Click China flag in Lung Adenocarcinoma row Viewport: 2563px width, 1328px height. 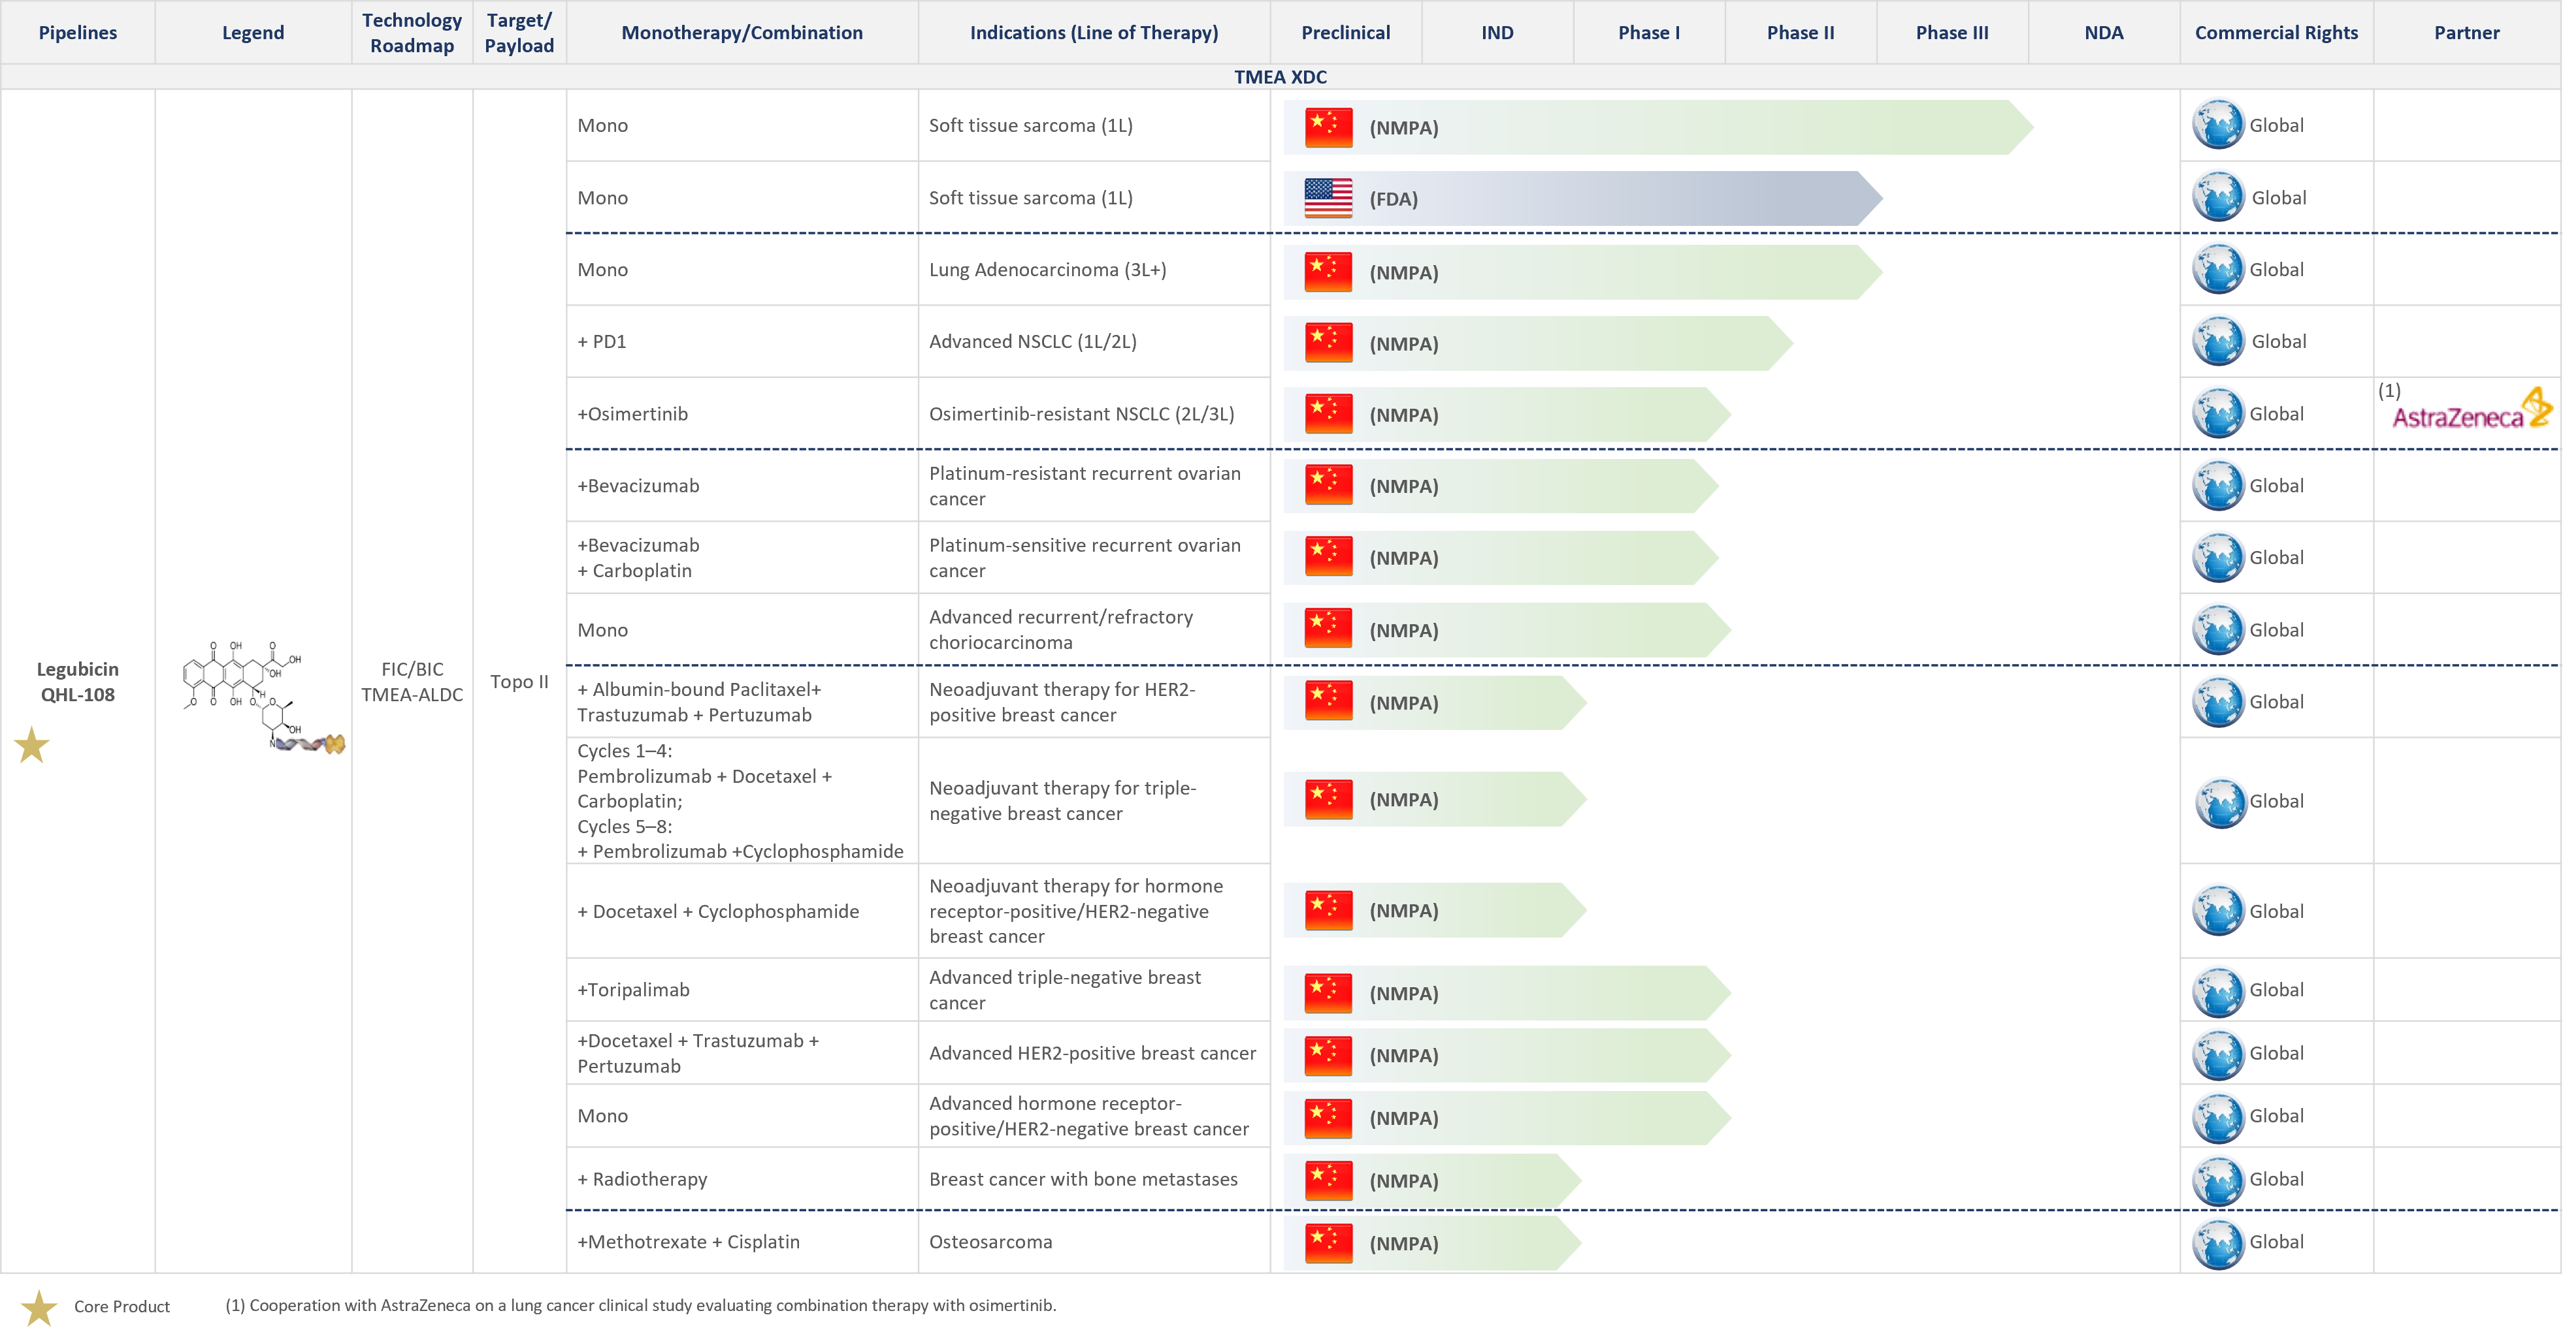(1328, 272)
